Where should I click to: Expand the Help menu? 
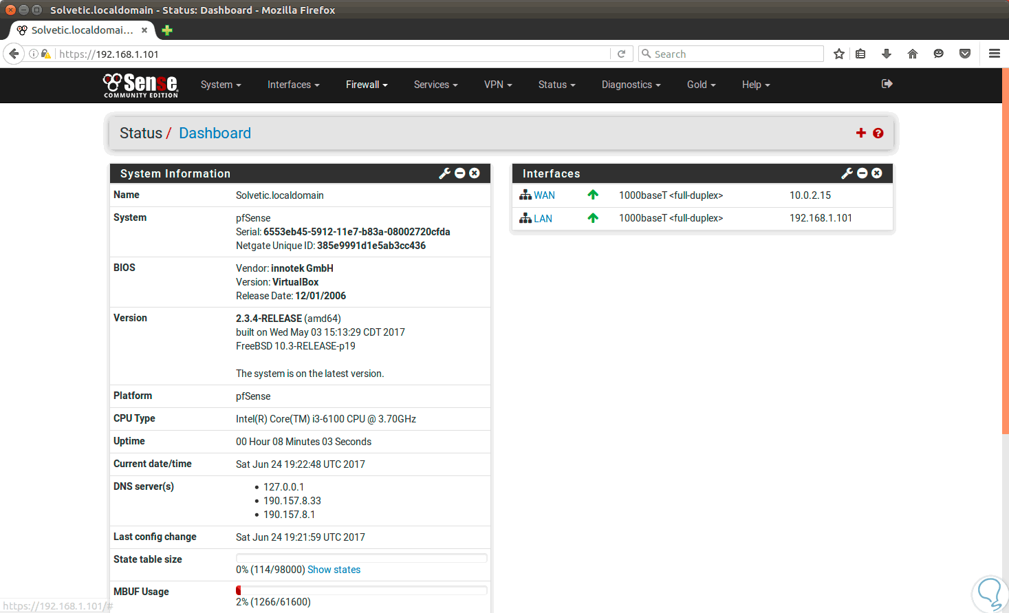pos(756,85)
